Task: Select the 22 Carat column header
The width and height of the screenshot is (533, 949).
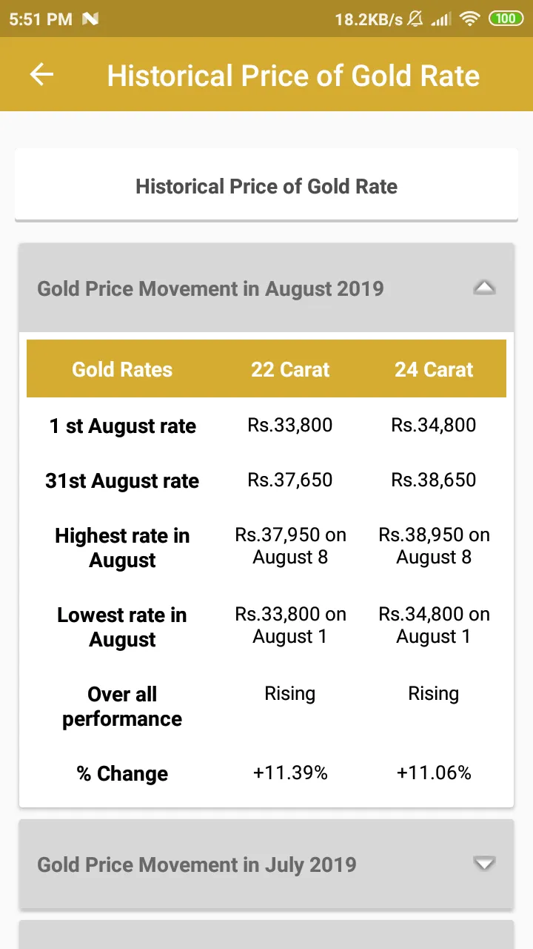Action: coord(290,369)
